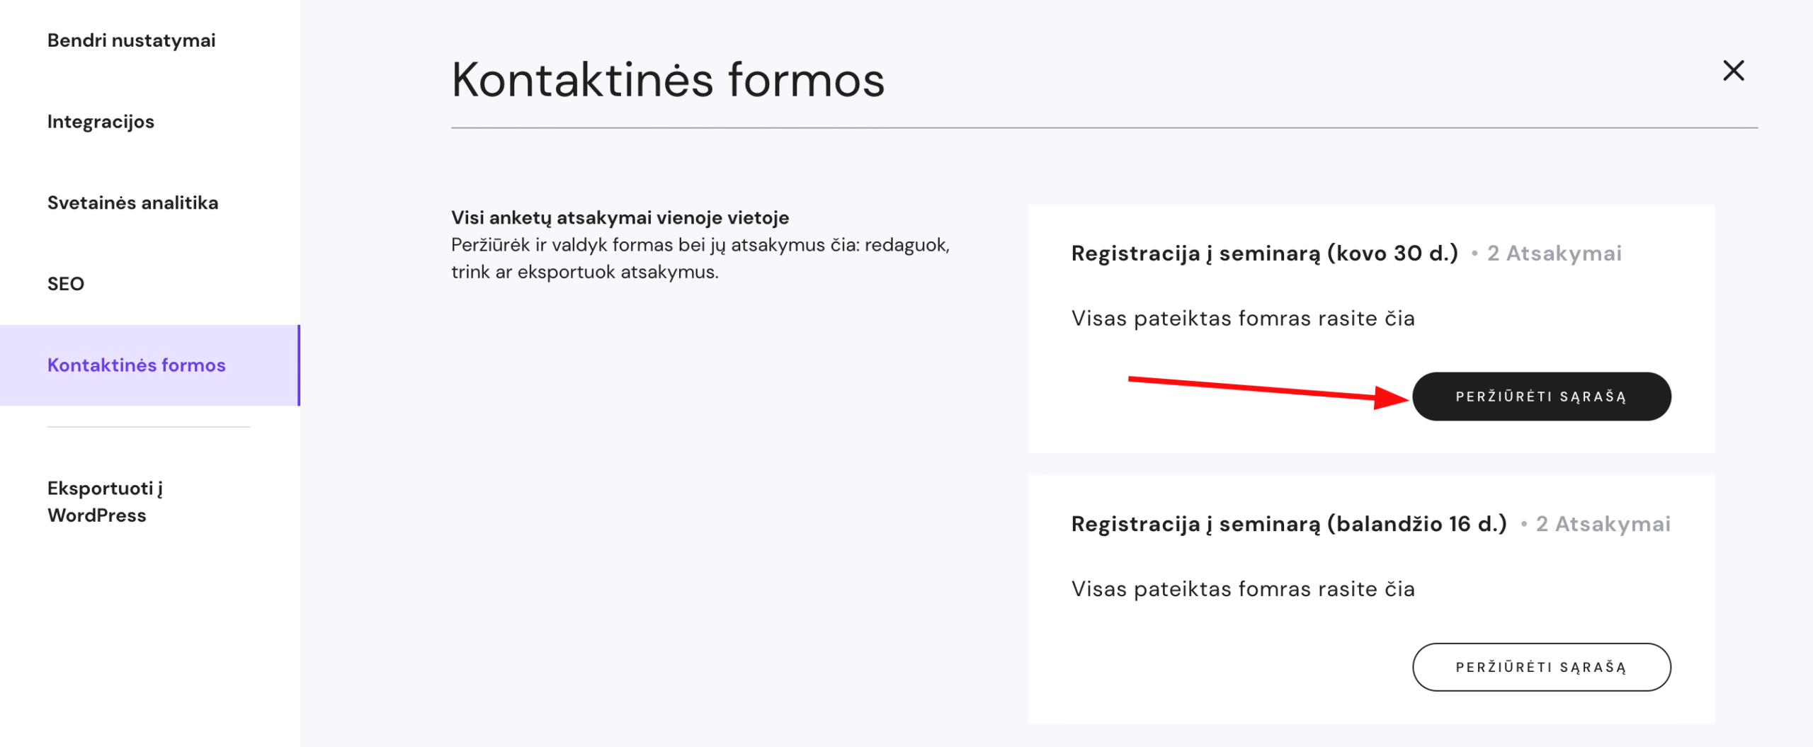Screen dimensions: 1813x747
Task: View the list for the balandžio 16 seminar form
Action: pyautogui.click(x=1541, y=667)
